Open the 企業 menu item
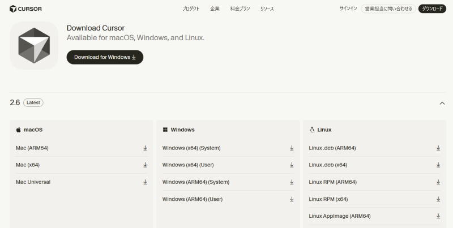The image size is (453, 228). pos(215,8)
